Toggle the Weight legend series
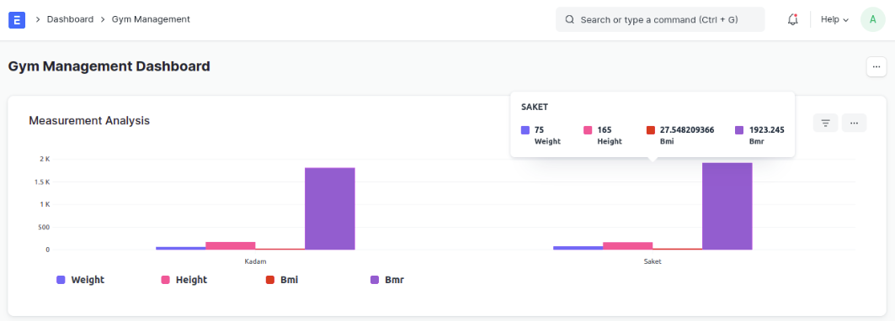The height and width of the screenshot is (321, 895). click(81, 280)
